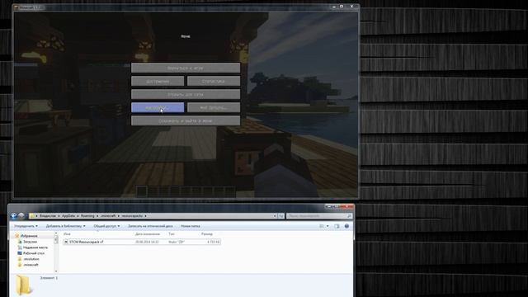The image size is (528, 297).
Task: Open the view options dropdown arrow
Action: point(328,226)
